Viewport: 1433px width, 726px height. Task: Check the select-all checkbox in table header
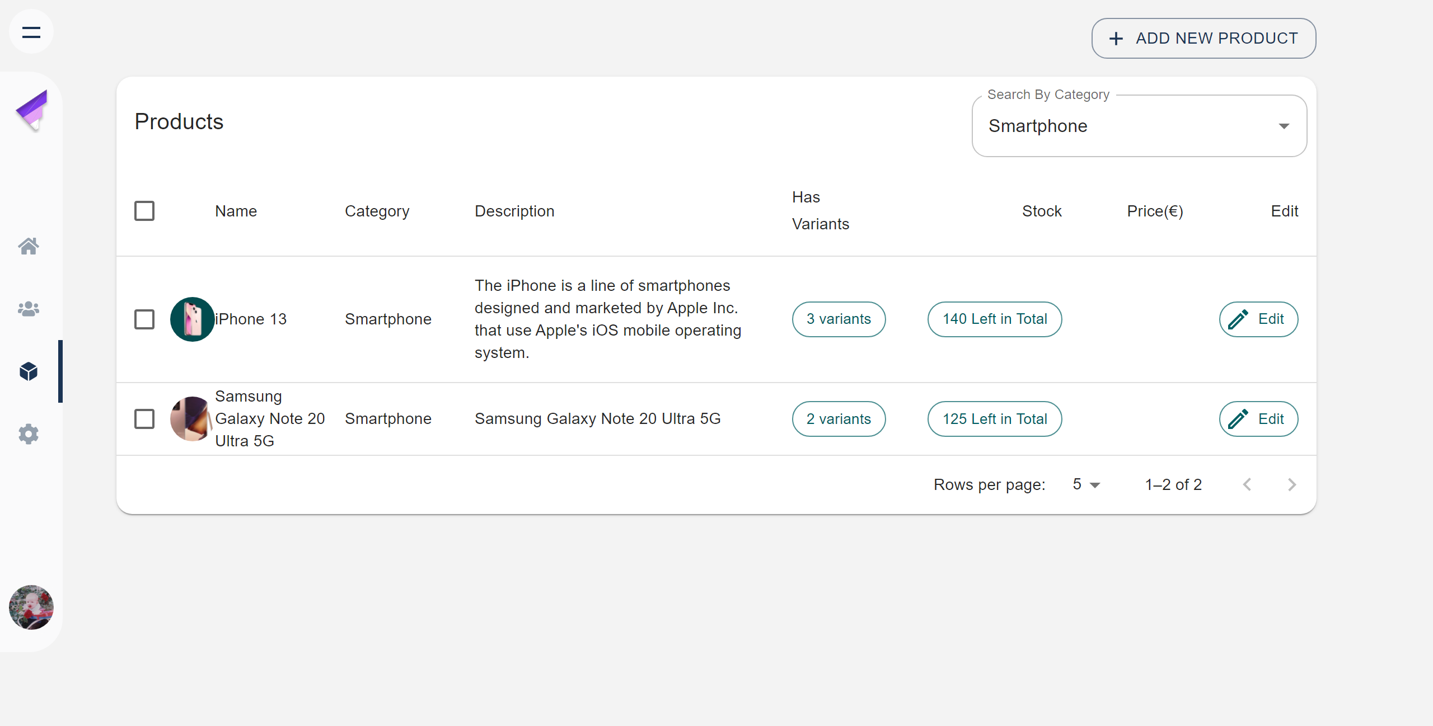pos(144,211)
